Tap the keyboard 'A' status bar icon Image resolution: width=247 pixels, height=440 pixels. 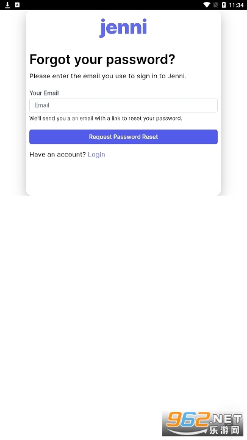[x=17, y=5]
